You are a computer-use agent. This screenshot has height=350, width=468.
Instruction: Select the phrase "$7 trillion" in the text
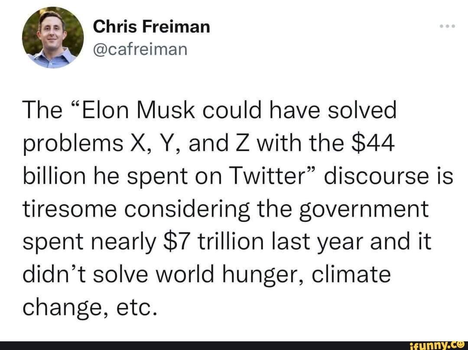212,241
